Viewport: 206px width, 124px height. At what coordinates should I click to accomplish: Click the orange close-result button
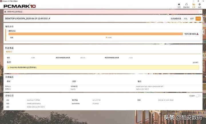[x=198, y=19]
